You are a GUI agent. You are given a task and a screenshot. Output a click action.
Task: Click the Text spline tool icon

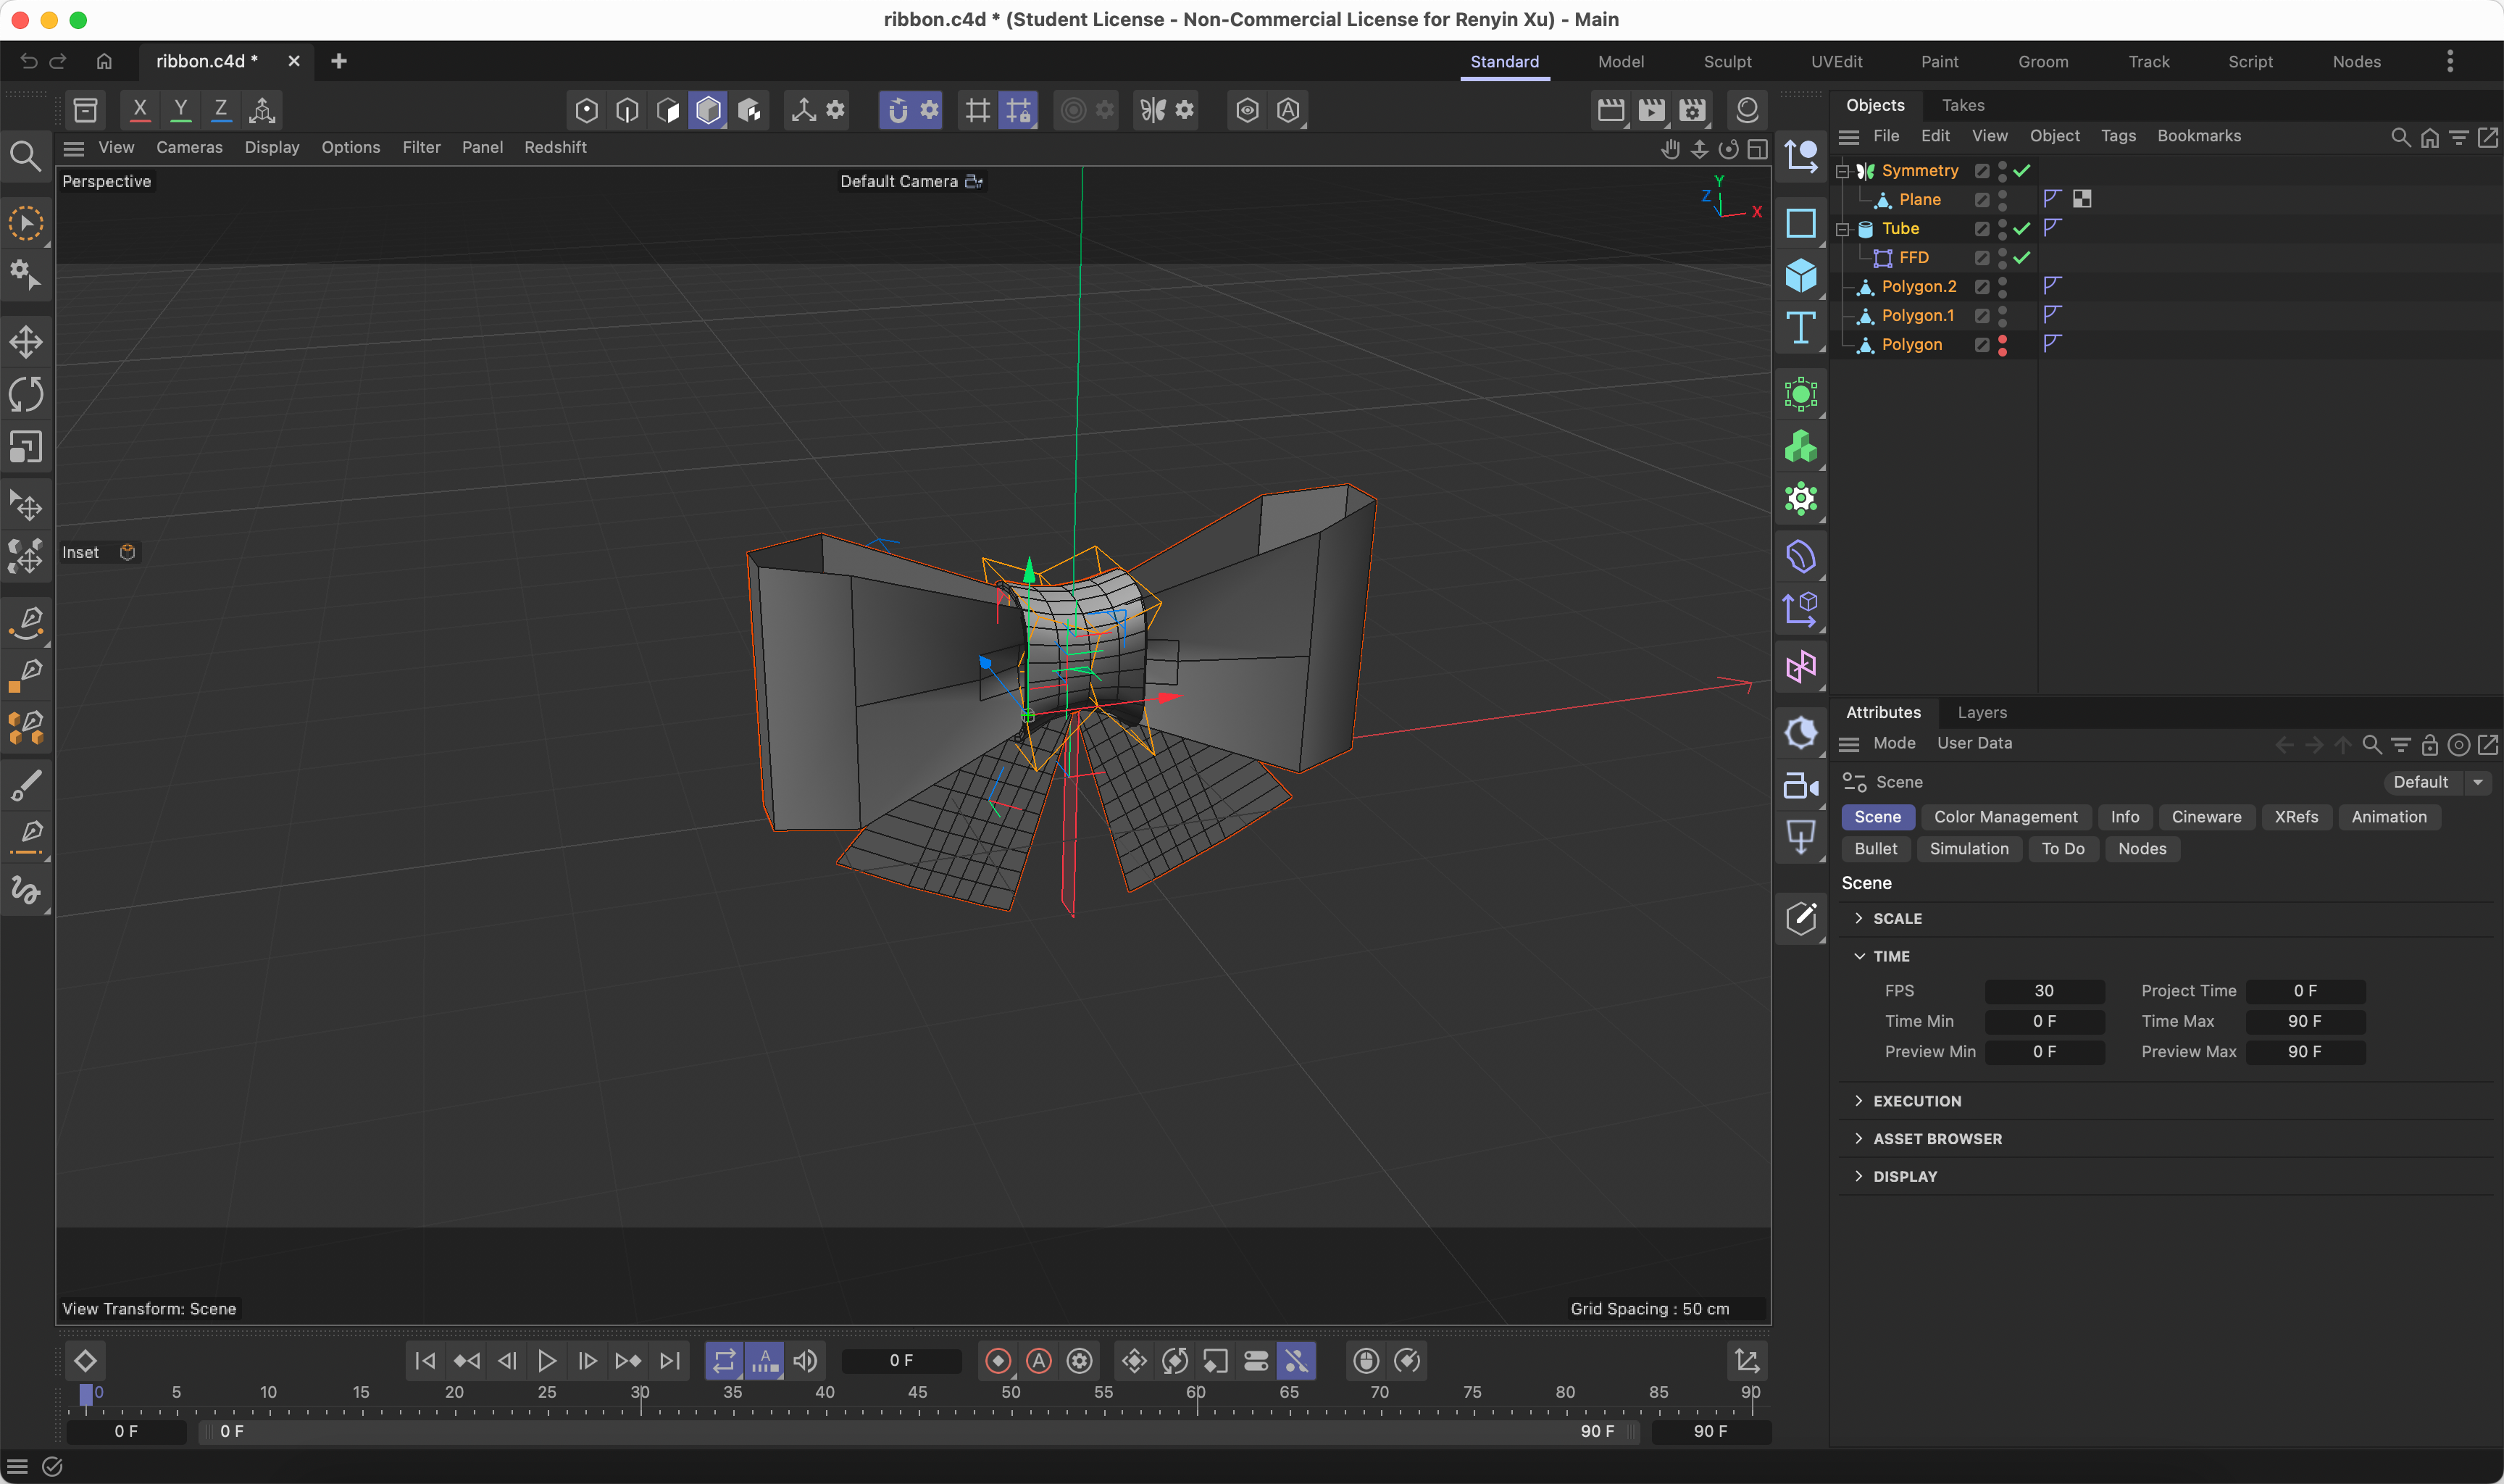tap(1800, 328)
